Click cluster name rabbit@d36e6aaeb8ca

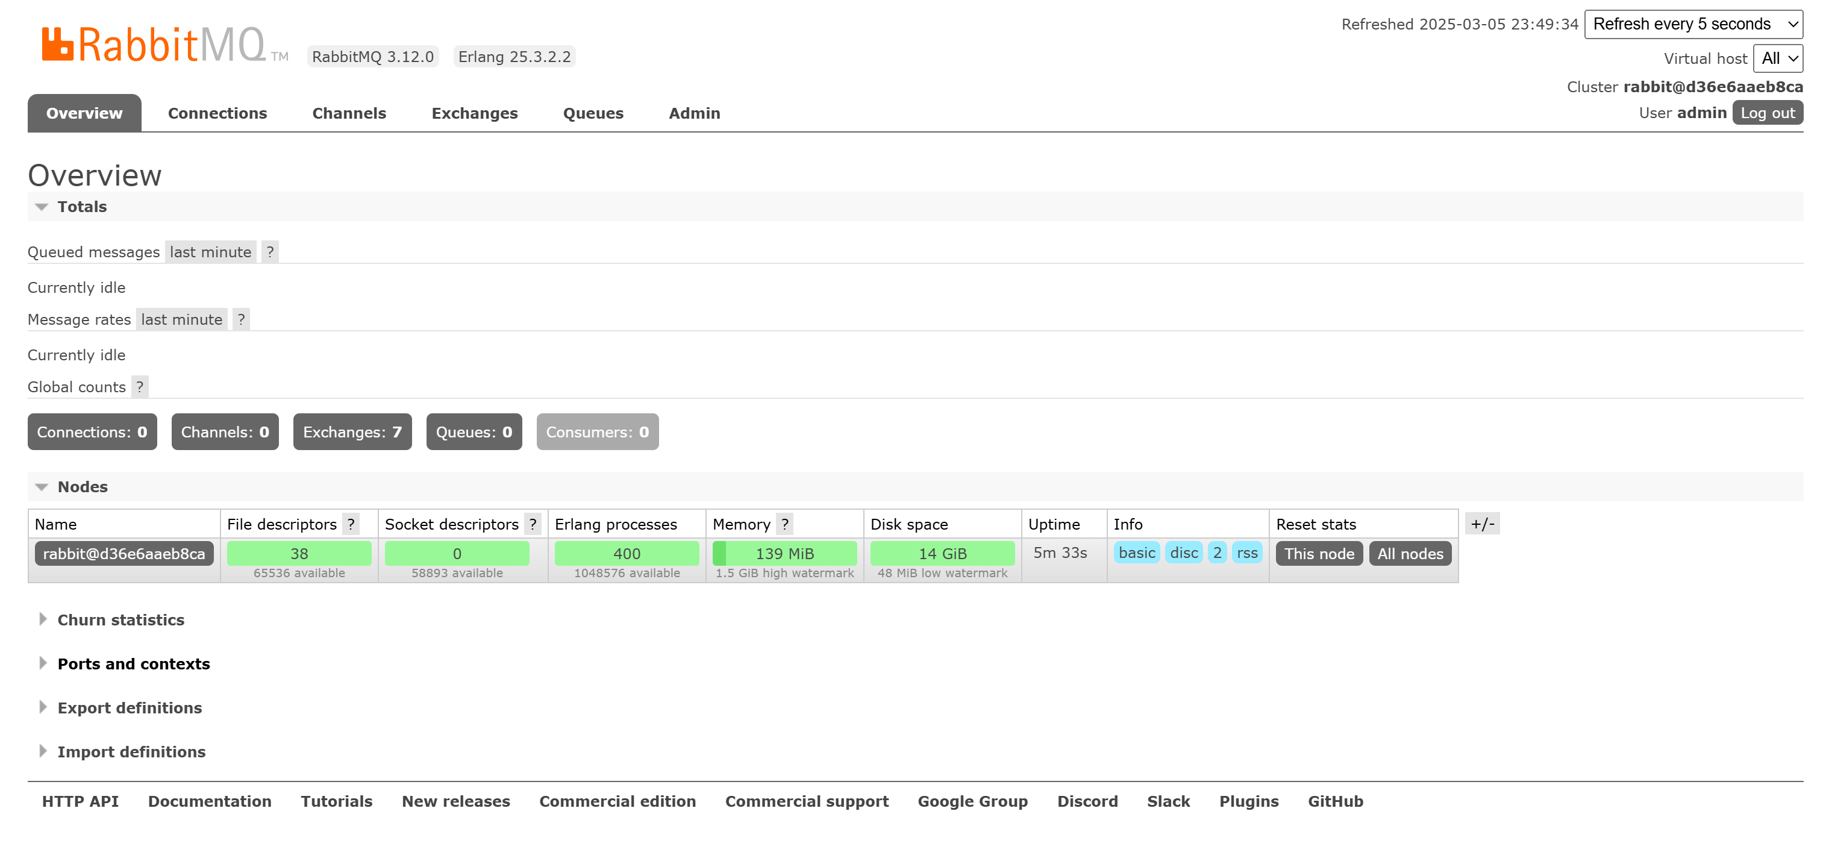1713,87
